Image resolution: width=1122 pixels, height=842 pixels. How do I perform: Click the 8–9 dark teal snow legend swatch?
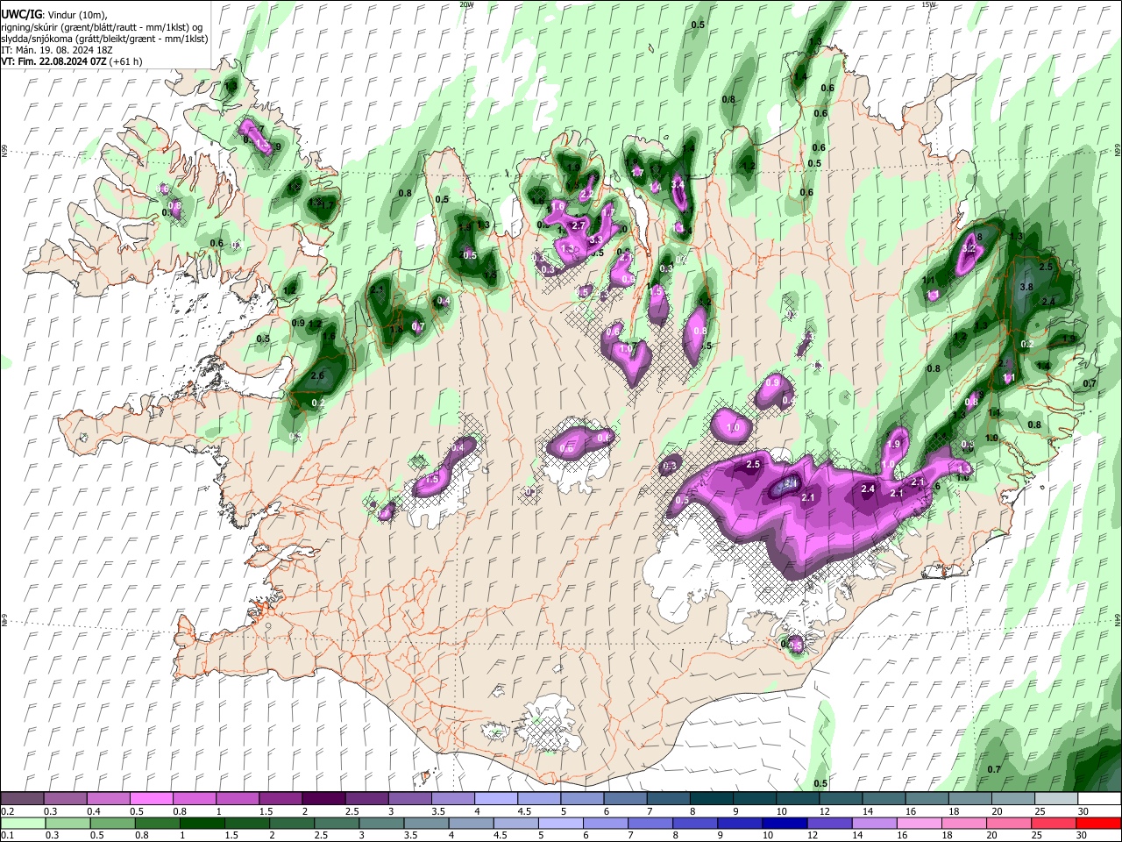click(710, 799)
